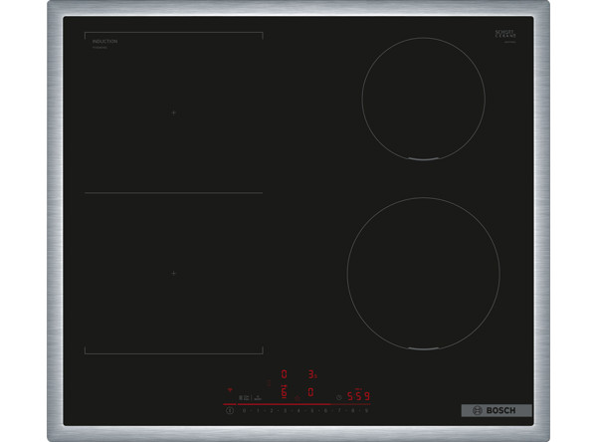Tap the red indicator left of controls
597x442 pixels.
click(x=229, y=389)
